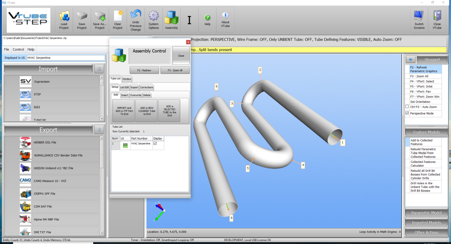Image resolution: width=451 pixels, height=244 pixels.
Task: Expand the Parametric Model panel
Action: point(426,213)
